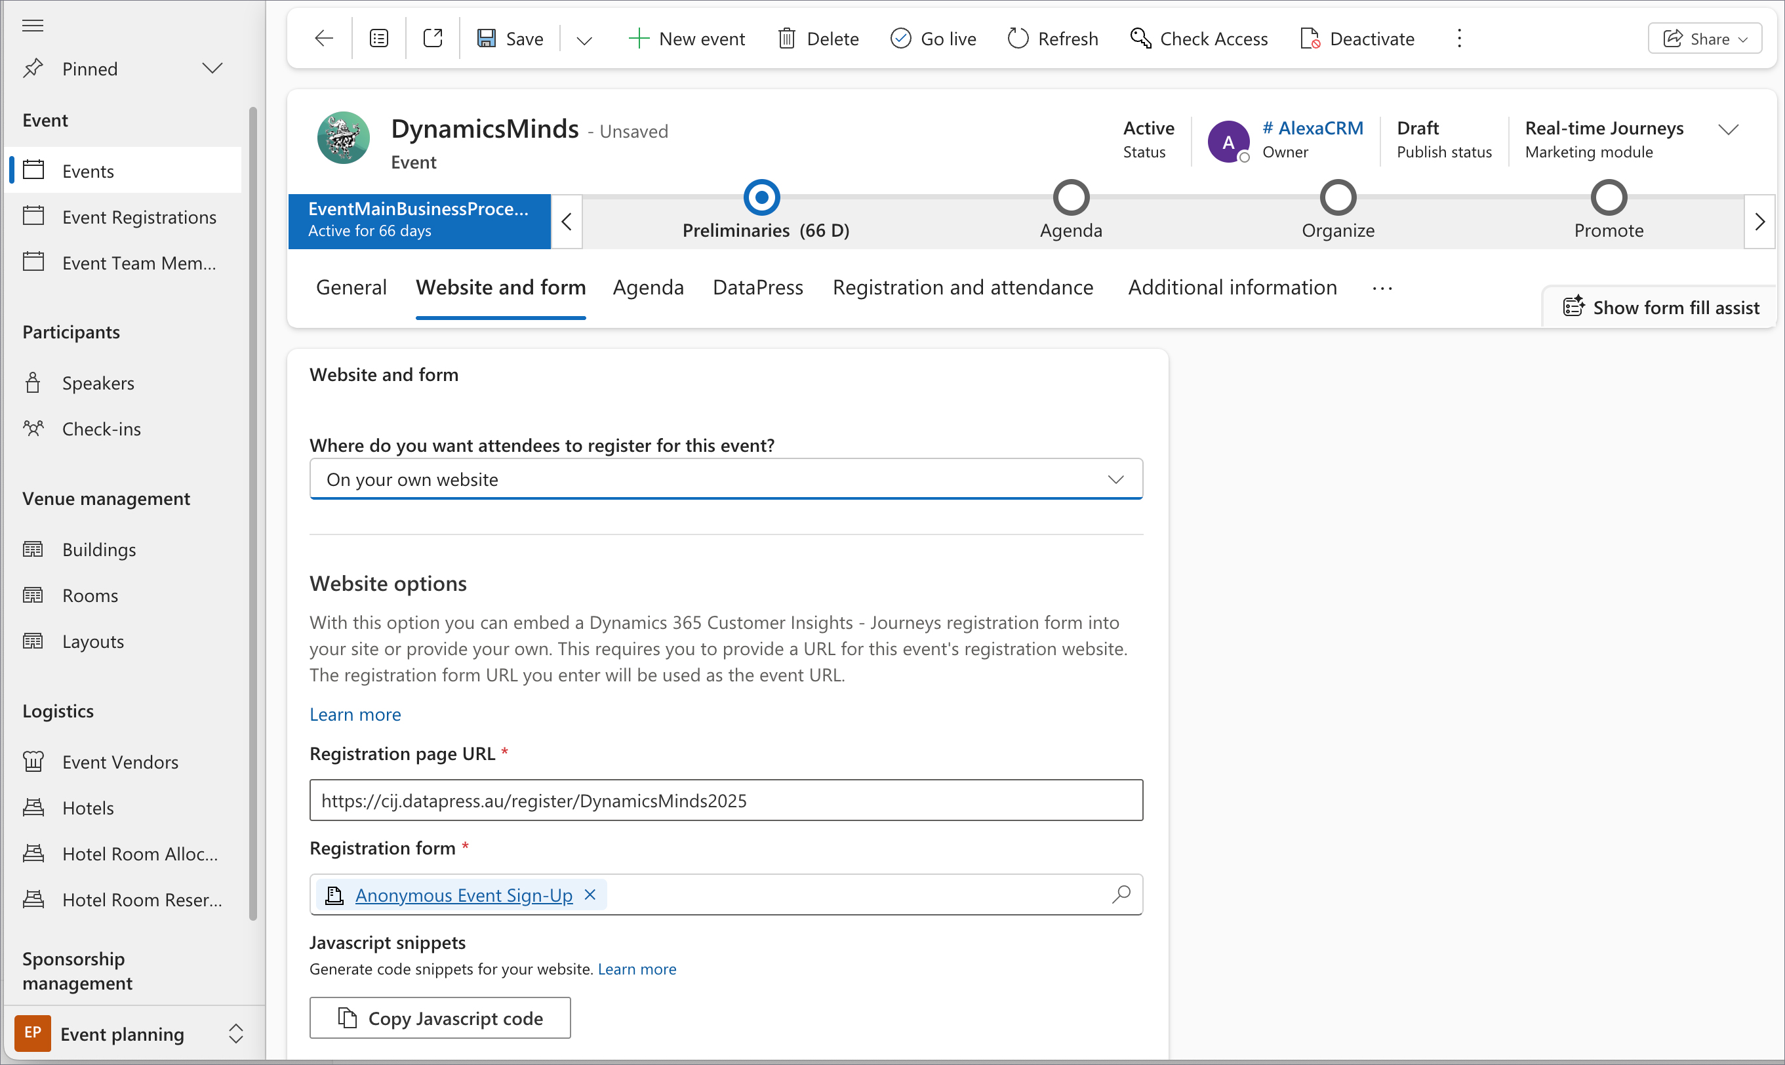Switch to the General tab

tap(351, 287)
